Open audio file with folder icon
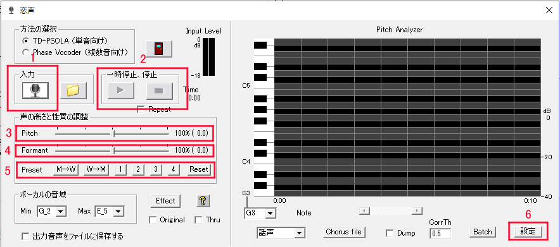The width and height of the screenshot is (560, 247). 73,90
